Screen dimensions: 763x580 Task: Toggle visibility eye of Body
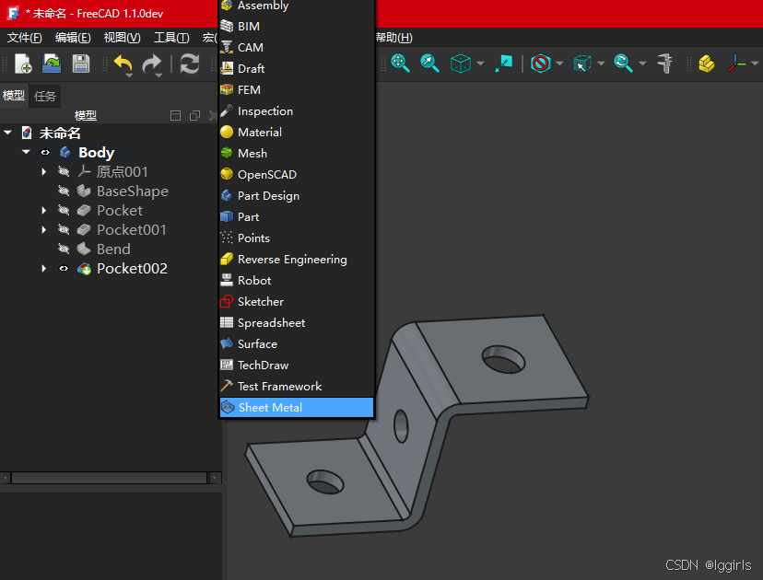click(45, 153)
